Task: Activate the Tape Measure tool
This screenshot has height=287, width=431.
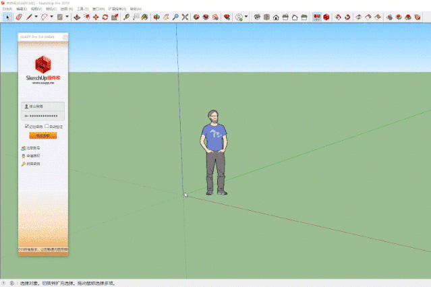Action: [x=126, y=18]
